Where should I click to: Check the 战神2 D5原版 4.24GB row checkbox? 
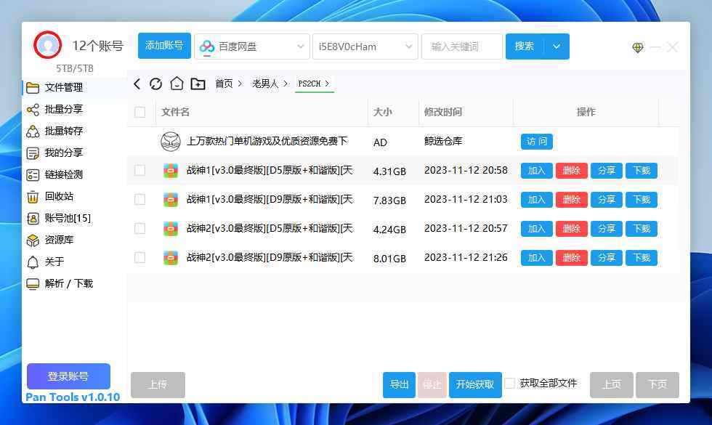click(139, 228)
